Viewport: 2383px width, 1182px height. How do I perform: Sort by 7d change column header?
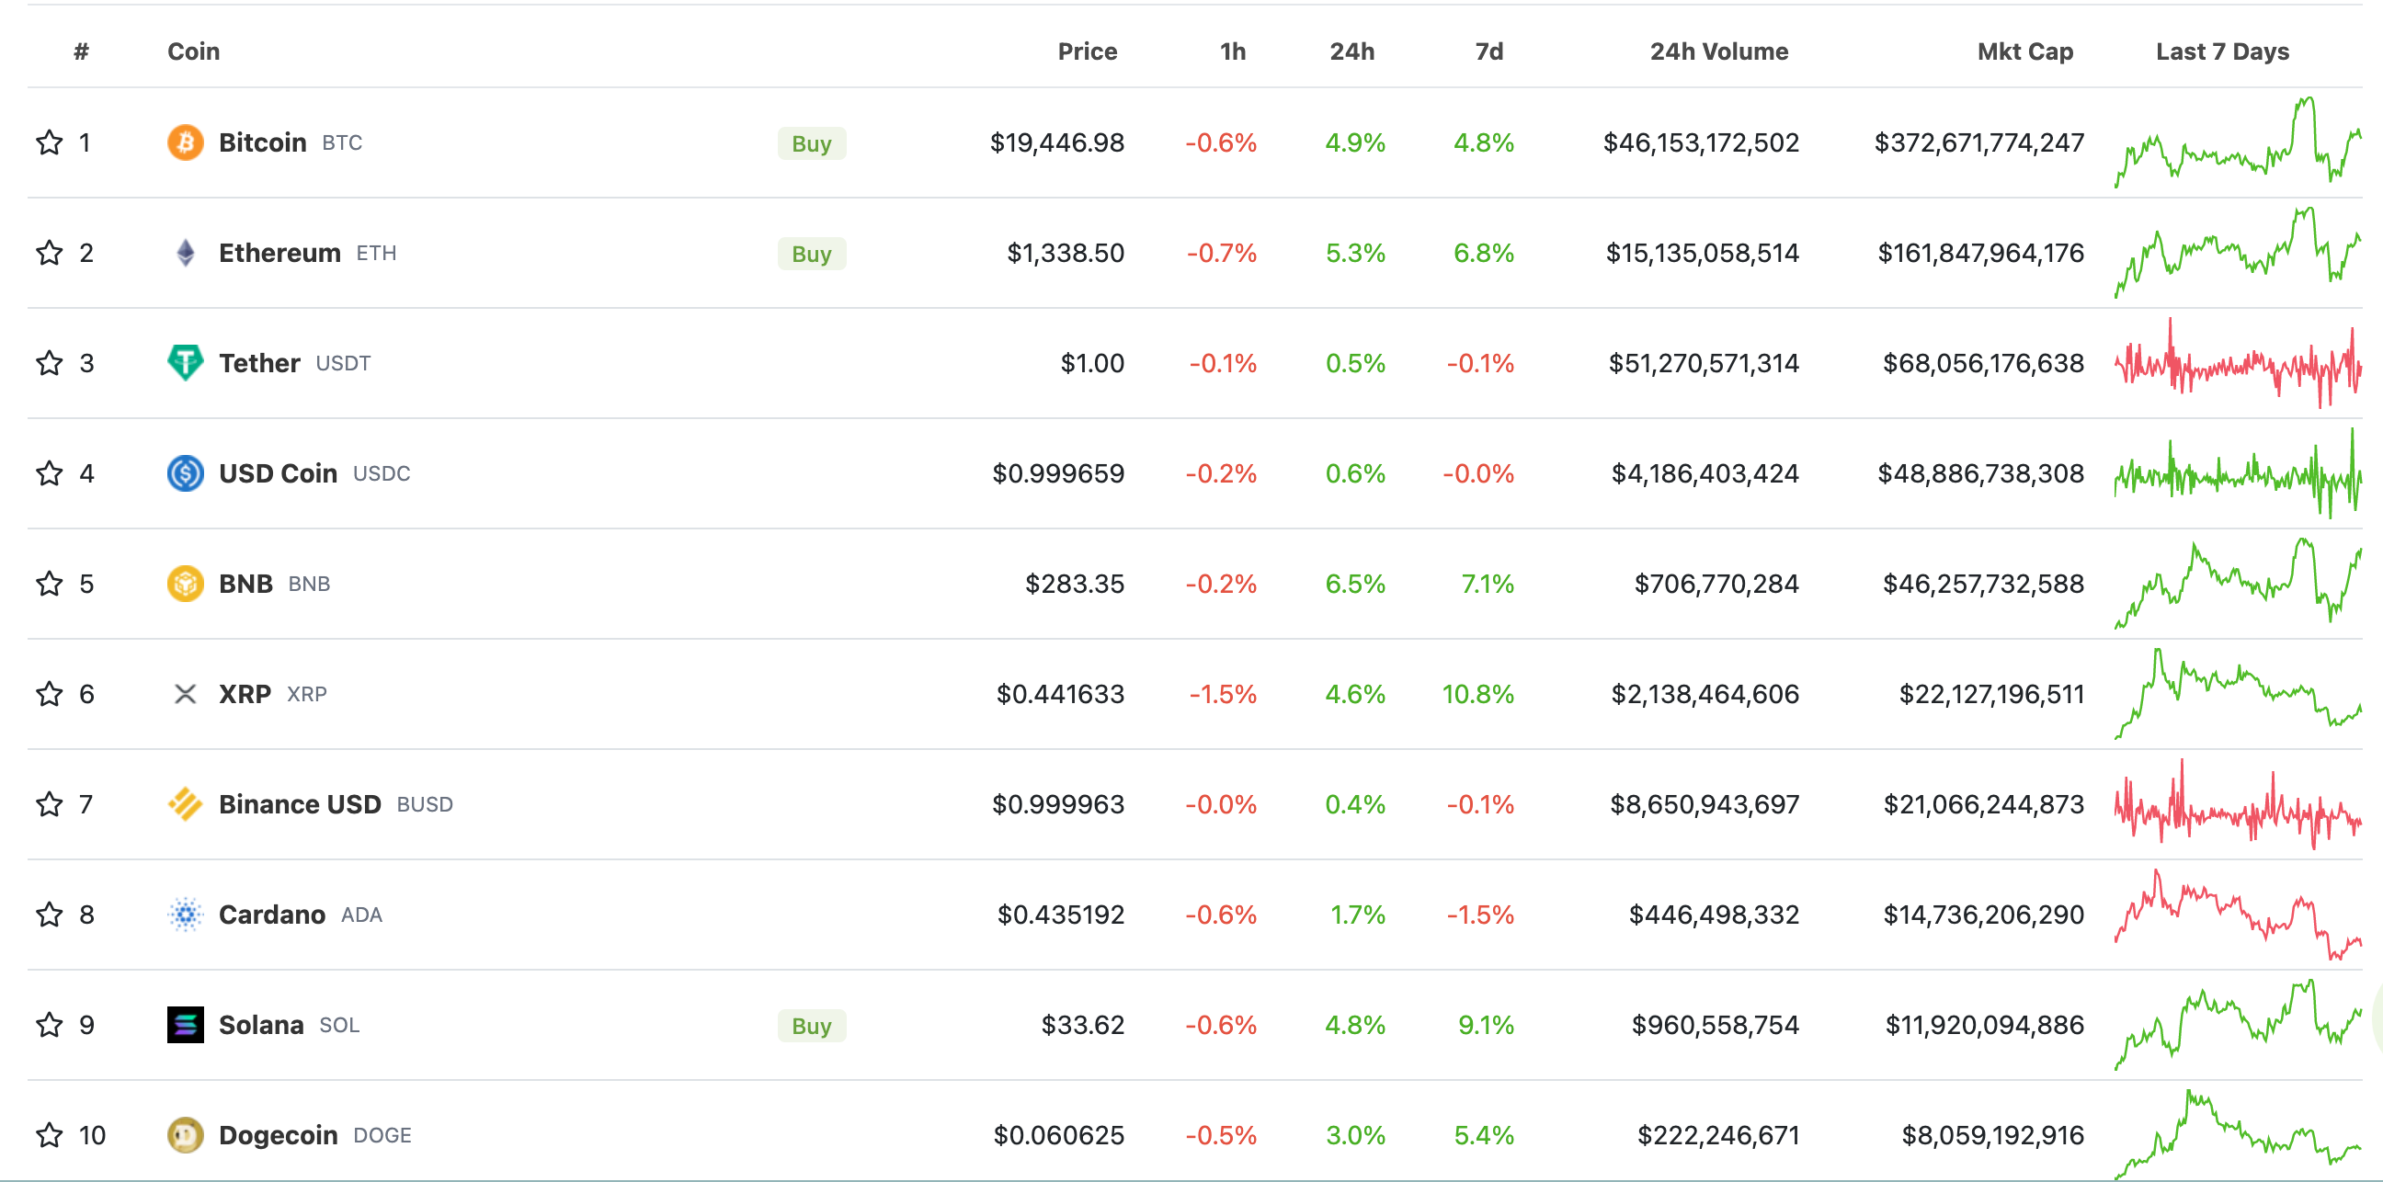[1488, 51]
